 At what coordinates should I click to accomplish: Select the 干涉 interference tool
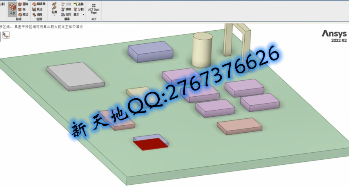12,9
